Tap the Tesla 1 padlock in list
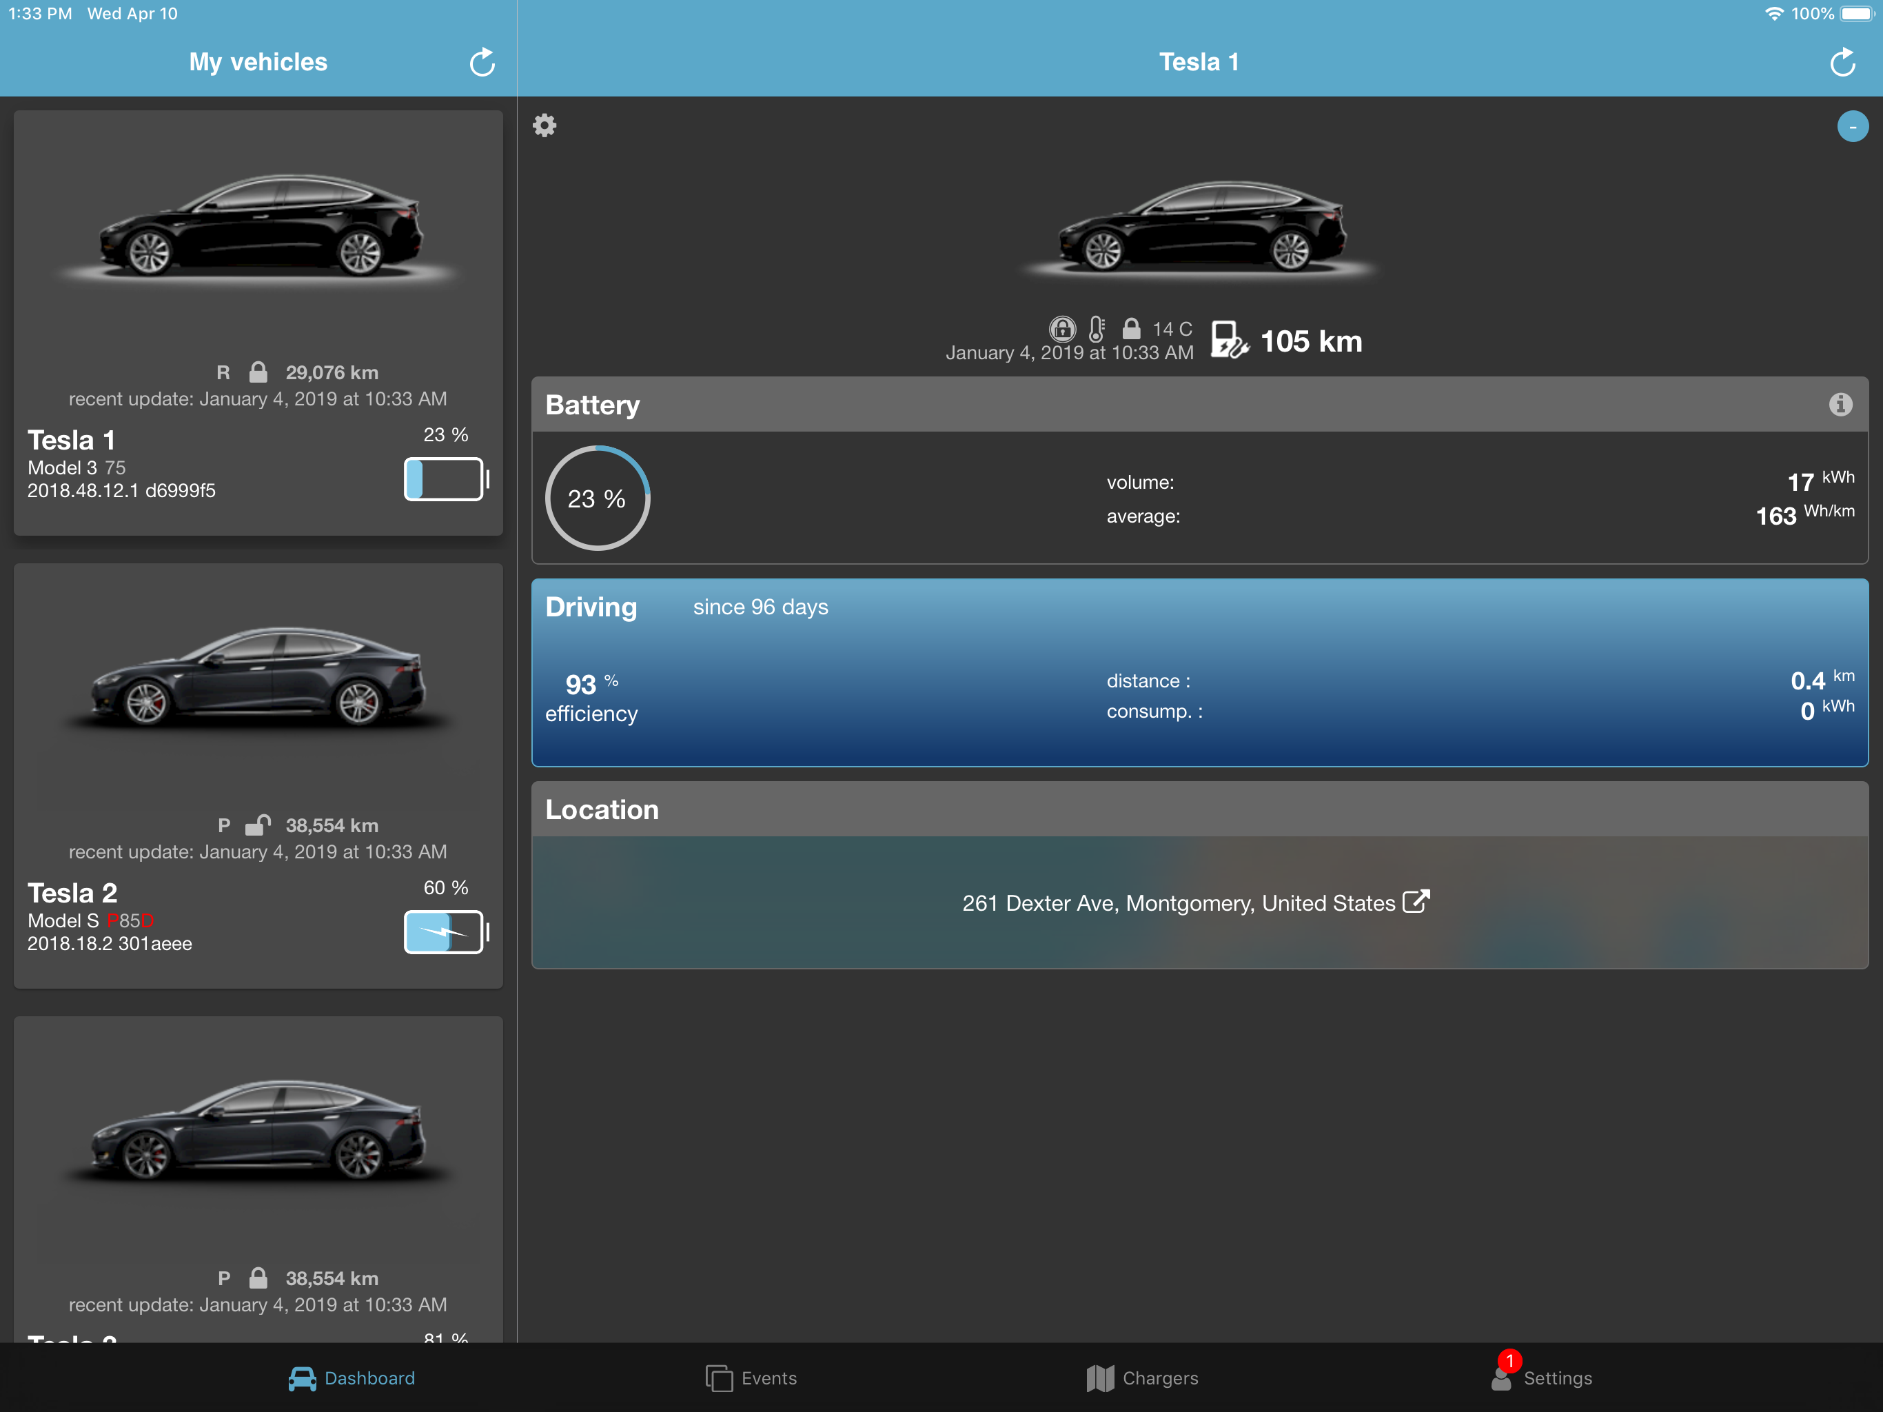 pos(258,372)
